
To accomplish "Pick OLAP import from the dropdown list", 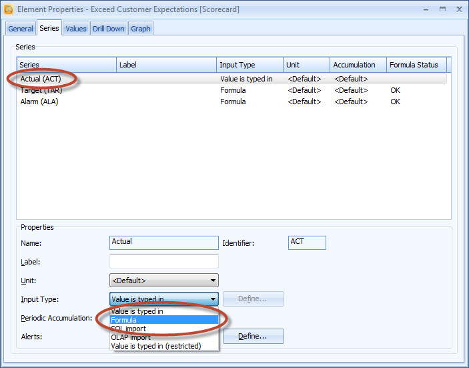I will [164, 337].
